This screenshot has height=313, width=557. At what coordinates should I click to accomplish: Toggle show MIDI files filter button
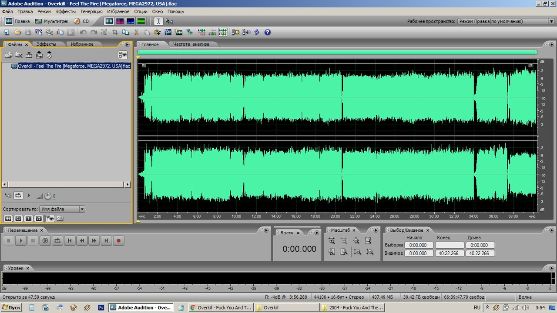pos(39,218)
